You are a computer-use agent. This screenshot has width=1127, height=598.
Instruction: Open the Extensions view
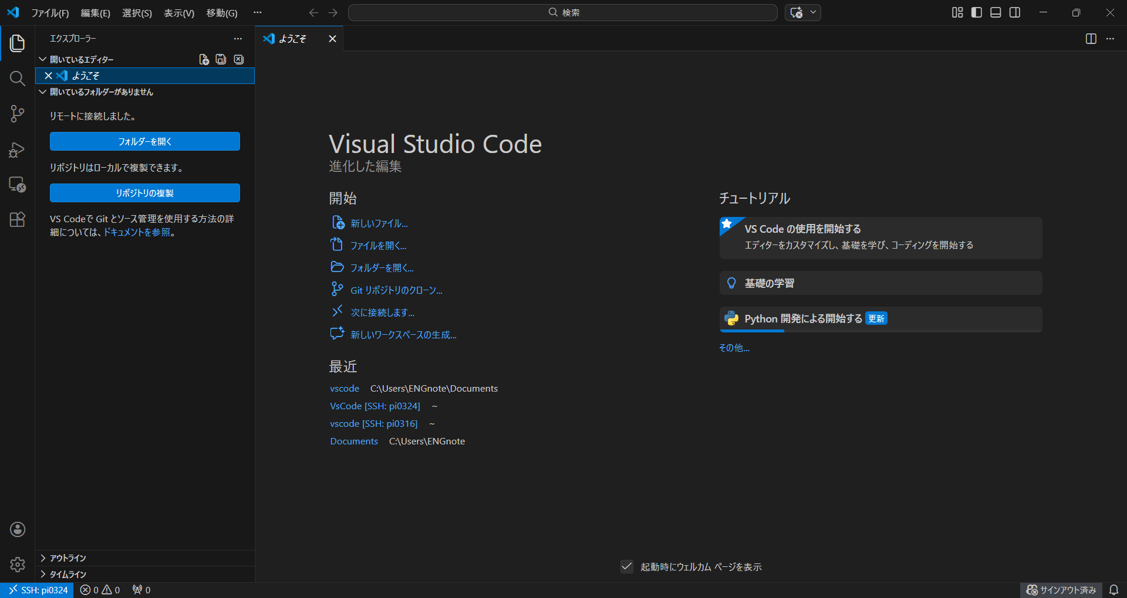click(x=17, y=220)
